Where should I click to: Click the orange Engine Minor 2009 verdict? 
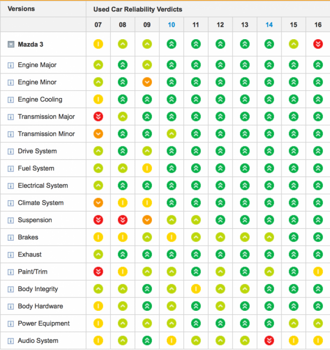pyautogui.click(x=147, y=82)
